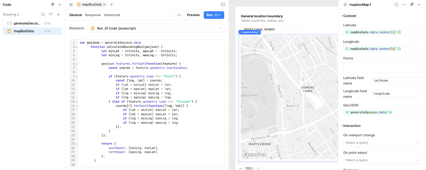This screenshot has width=426, height=170.
Task: Fold the return block at line 25
Action: pos(77,144)
